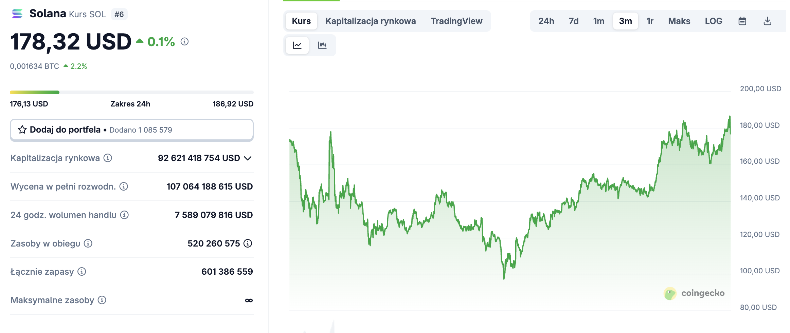Open the TradingView tab
This screenshot has height=333, width=790.
456,21
